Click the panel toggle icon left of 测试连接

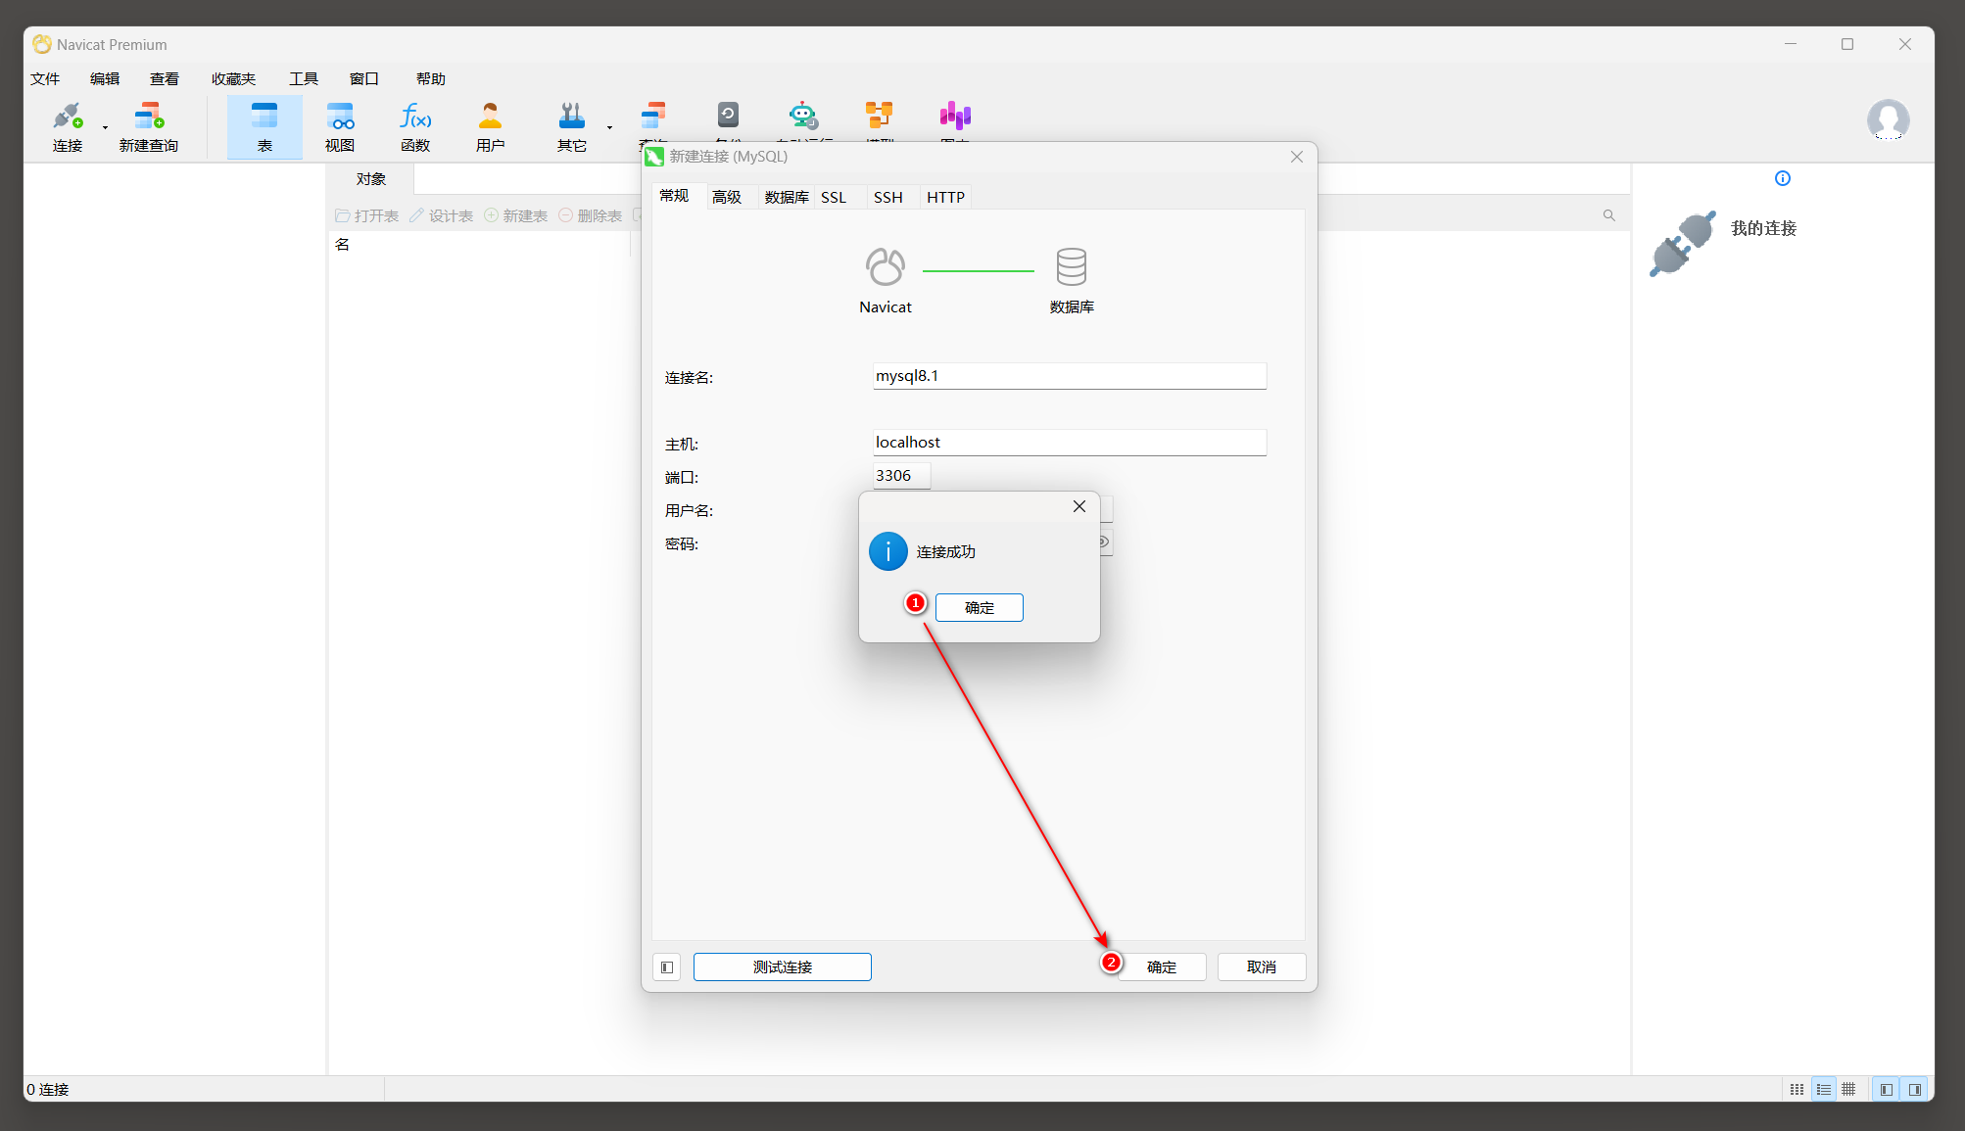pyautogui.click(x=667, y=966)
